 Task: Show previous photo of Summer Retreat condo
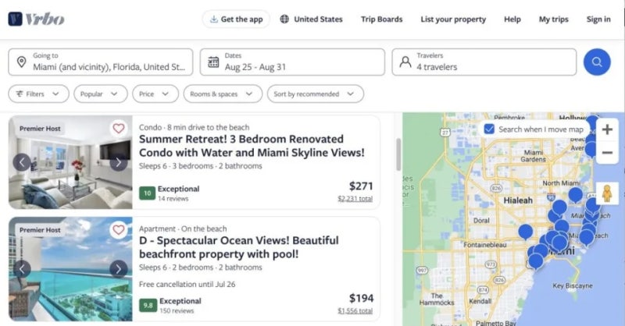click(x=23, y=162)
